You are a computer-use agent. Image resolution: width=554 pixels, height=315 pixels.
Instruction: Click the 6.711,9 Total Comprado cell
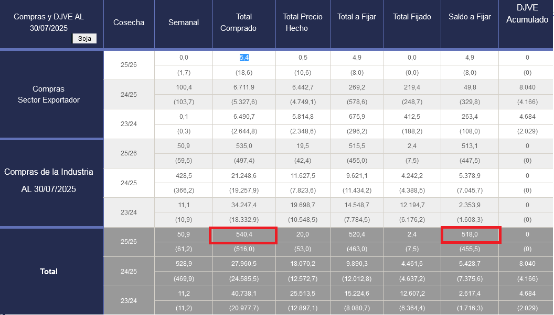pyautogui.click(x=244, y=87)
